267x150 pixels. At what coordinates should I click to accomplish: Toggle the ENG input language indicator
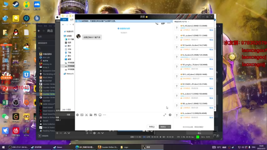[254, 147]
